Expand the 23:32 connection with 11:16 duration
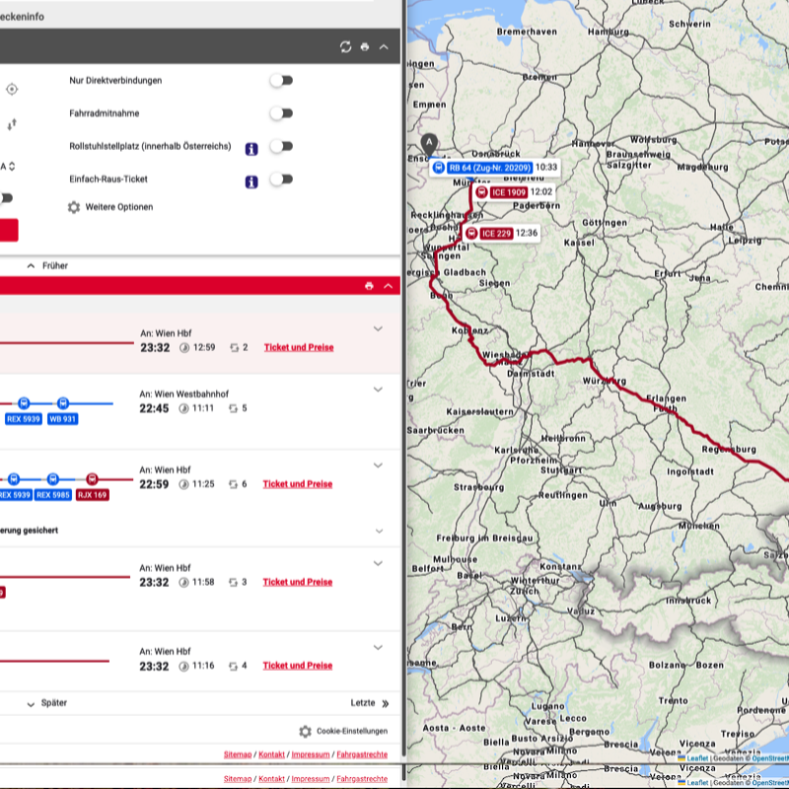Viewport: 789px width, 789px height. click(x=378, y=648)
